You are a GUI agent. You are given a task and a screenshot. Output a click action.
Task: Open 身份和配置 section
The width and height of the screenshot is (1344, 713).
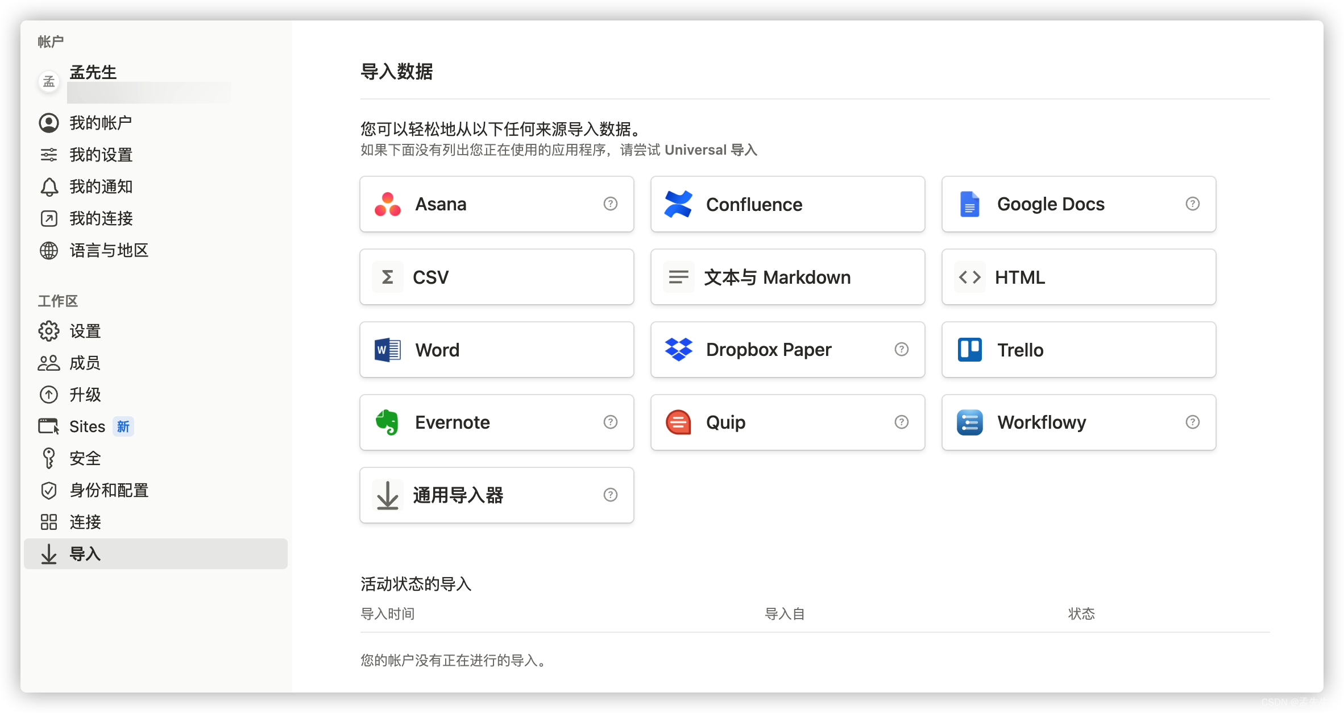click(x=156, y=490)
